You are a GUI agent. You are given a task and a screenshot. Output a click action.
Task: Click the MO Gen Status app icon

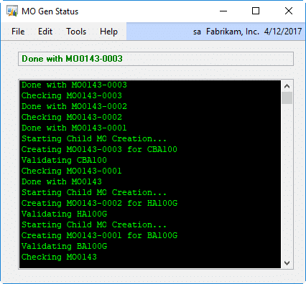click(12, 11)
